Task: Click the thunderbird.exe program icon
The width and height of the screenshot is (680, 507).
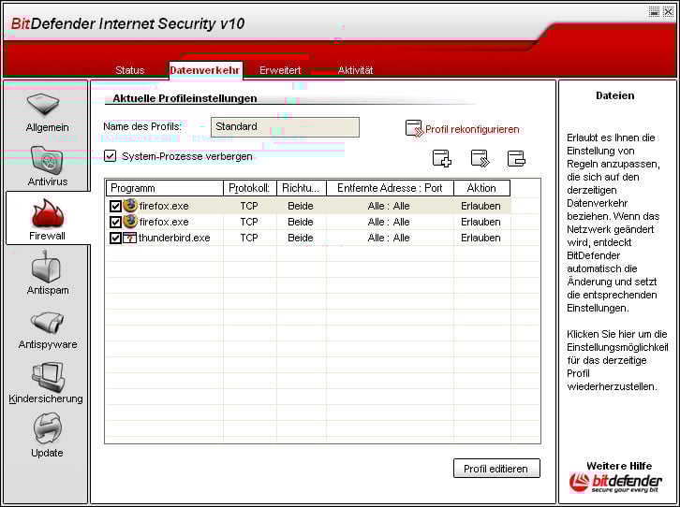Action: tap(129, 238)
